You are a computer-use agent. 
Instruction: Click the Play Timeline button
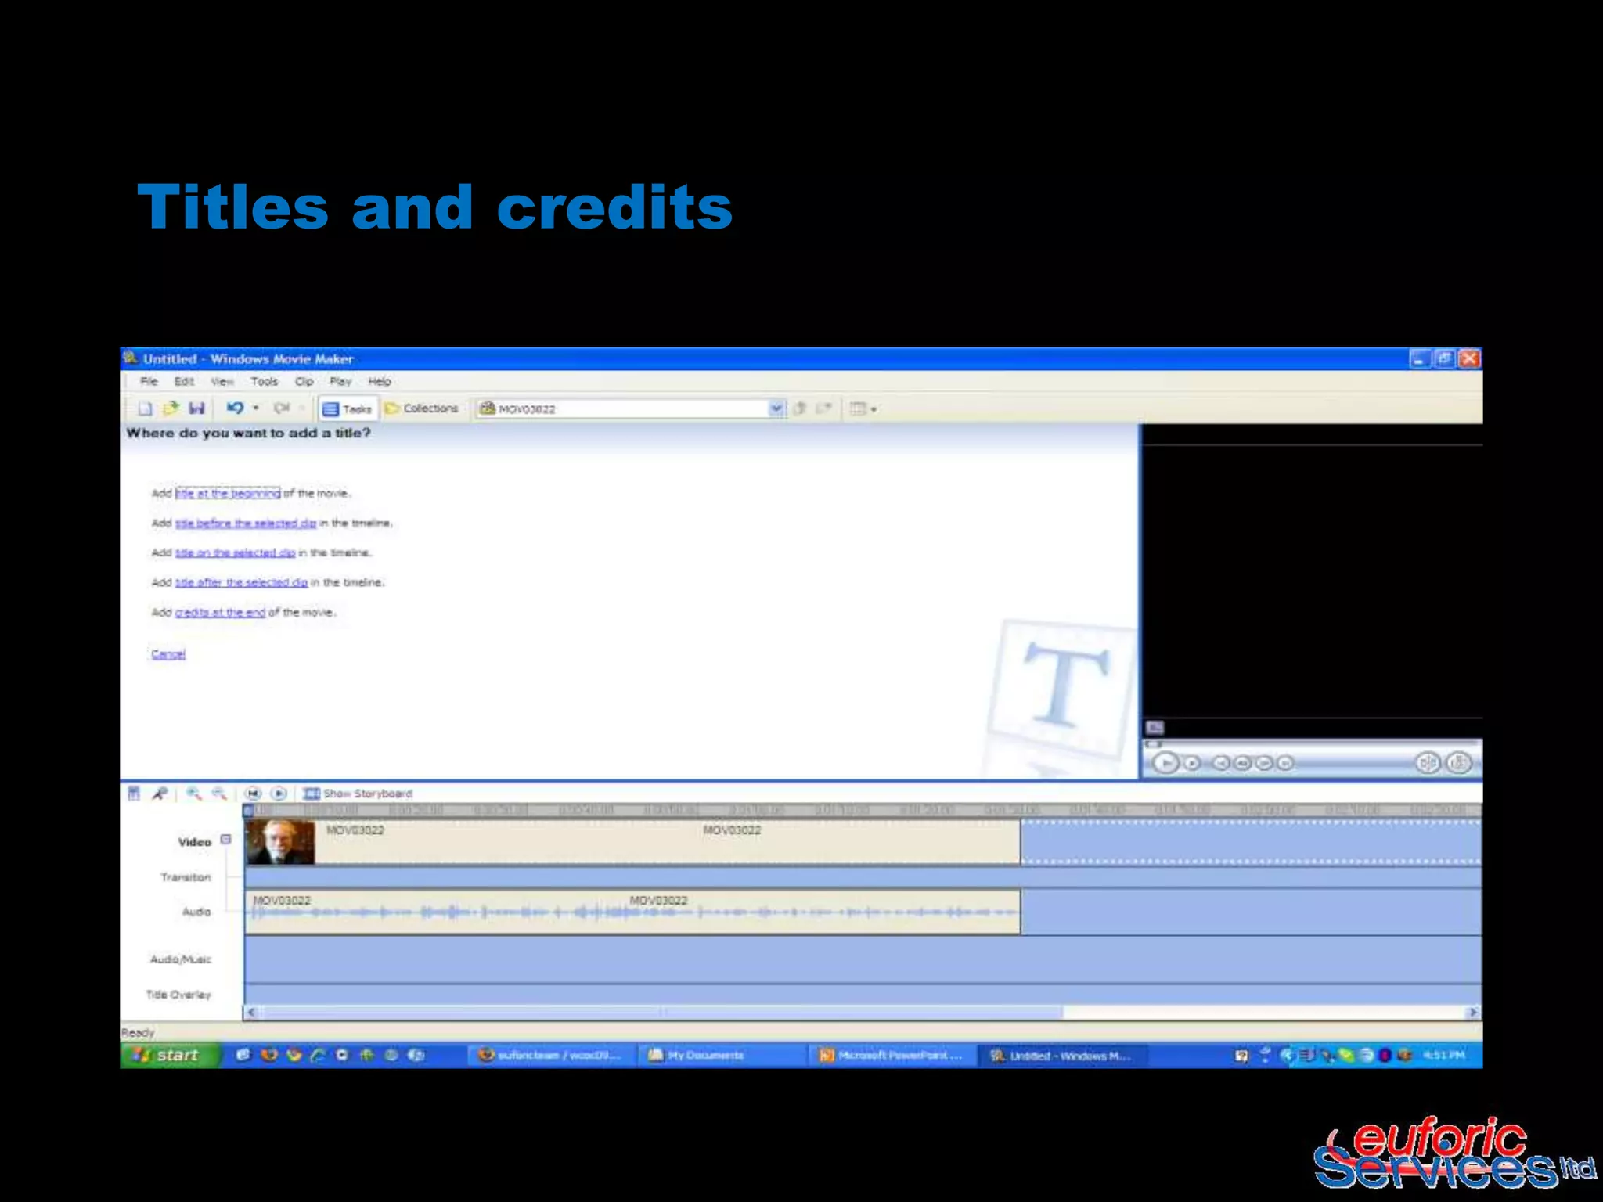[279, 794]
